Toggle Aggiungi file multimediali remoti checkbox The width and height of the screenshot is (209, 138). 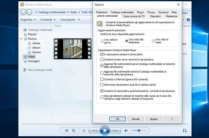102,73
